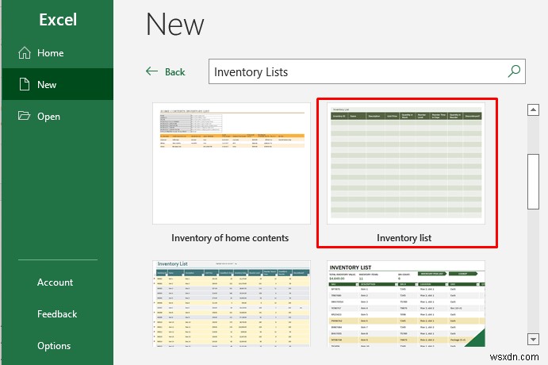This screenshot has width=548, height=365.
Task: Click the Back link text
Action: [174, 72]
